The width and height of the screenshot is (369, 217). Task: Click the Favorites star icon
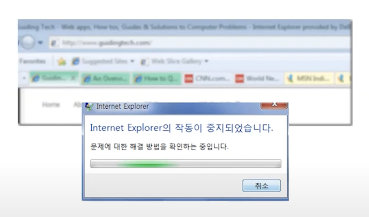(x=62, y=62)
